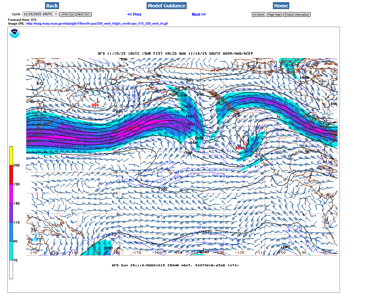Advance to next cycle with Next Cyc
Screen dimensions: 370x300
84,14
